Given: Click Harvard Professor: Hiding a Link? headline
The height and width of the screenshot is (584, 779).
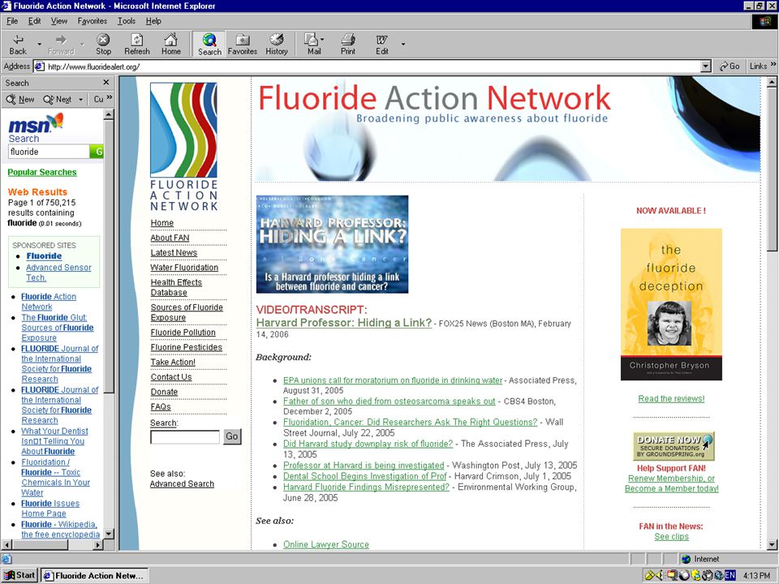Looking at the screenshot, I should click(x=344, y=322).
